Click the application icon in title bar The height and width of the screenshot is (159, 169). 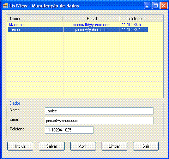click(5, 5)
